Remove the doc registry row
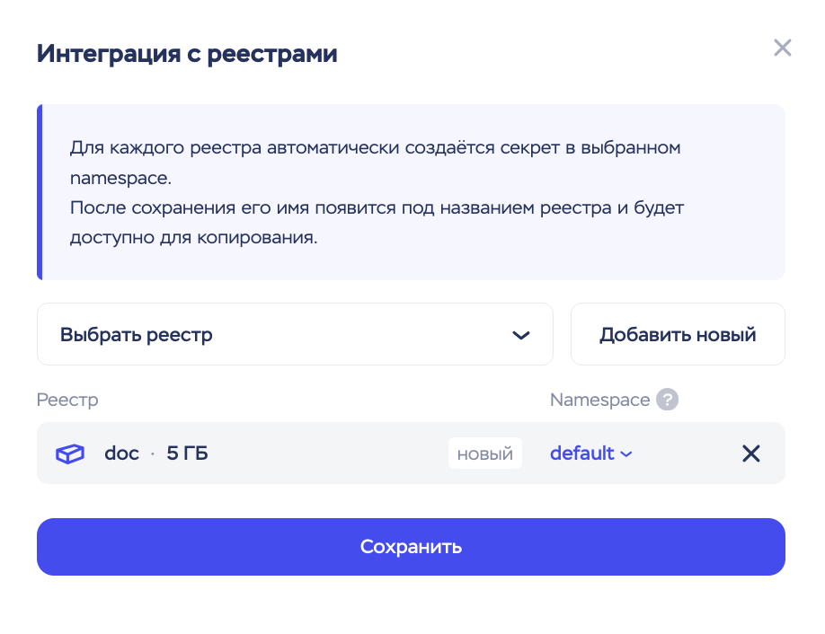 [751, 453]
